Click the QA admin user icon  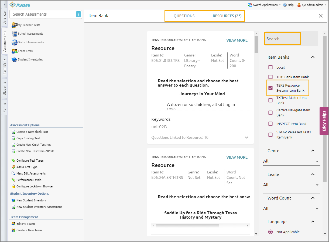299,5
